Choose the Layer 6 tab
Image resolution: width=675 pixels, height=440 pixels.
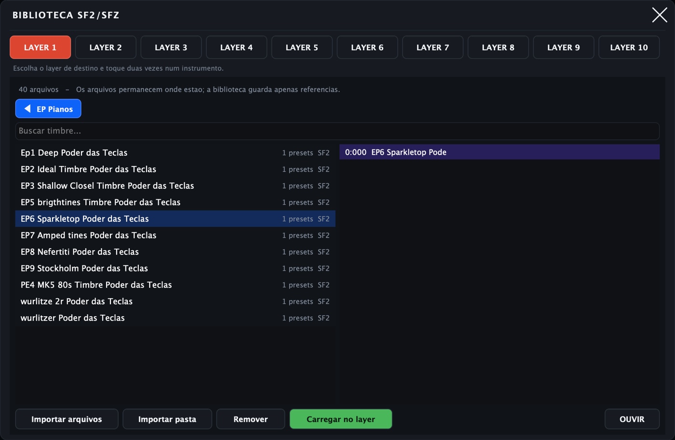click(367, 47)
